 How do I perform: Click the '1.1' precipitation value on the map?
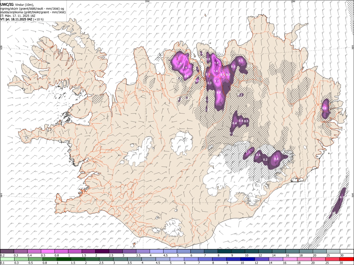pyautogui.click(x=217, y=81)
